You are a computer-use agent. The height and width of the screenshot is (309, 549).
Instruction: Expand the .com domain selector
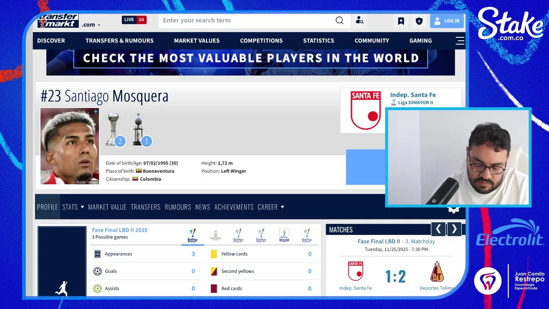pos(91,25)
